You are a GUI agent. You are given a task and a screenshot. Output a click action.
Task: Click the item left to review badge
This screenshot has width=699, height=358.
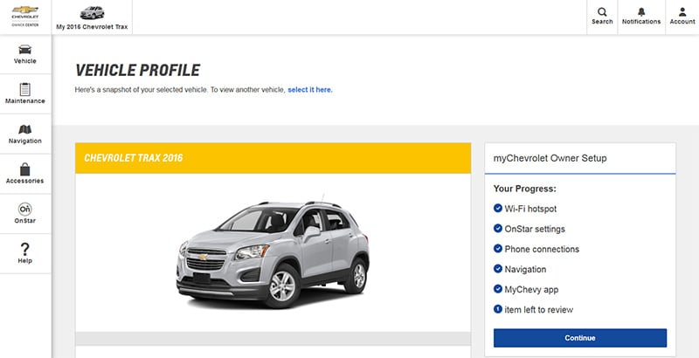click(498, 309)
